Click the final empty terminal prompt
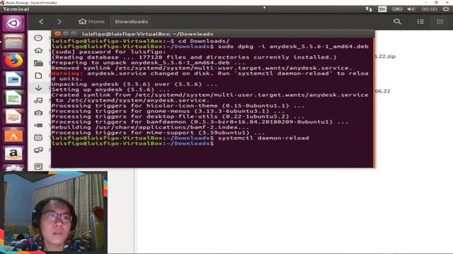The height and width of the screenshot is (254, 453). point(133,143)
